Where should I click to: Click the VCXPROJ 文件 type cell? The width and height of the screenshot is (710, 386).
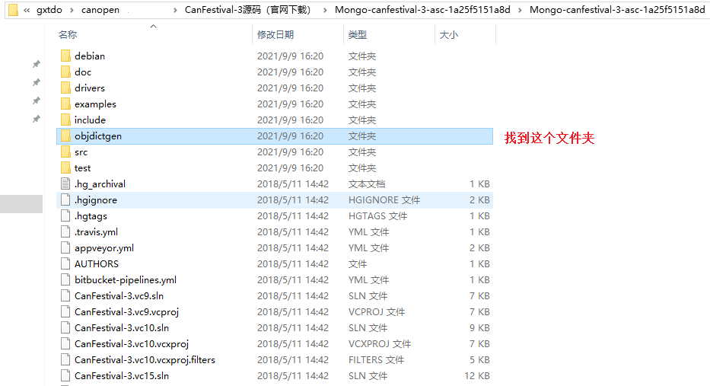380,344
